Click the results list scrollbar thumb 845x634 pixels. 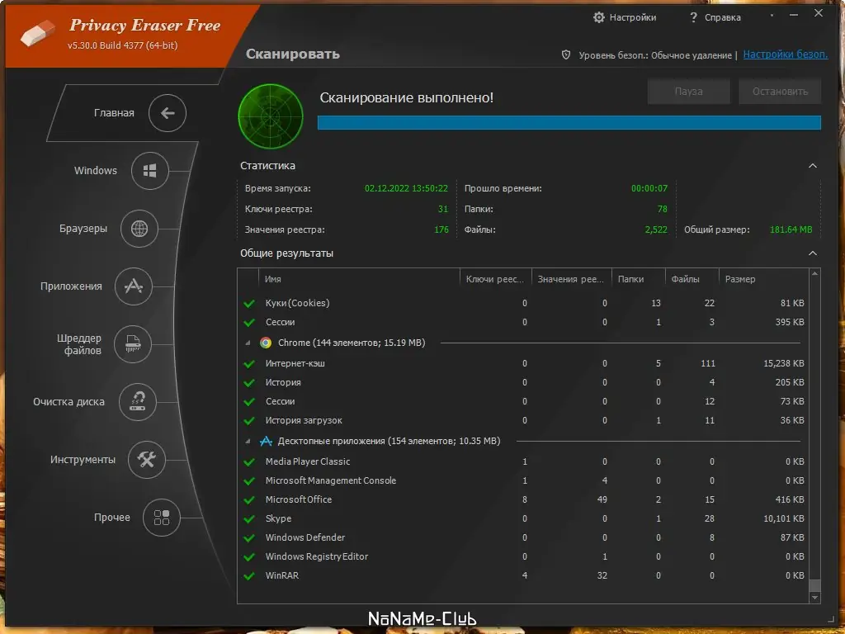coord(814,585)
